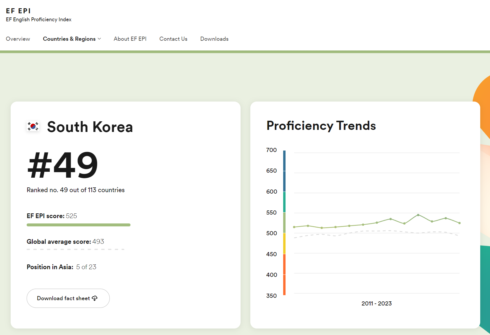Click the 450 axis label
The image size is (490, 335).
click(271, 254)
